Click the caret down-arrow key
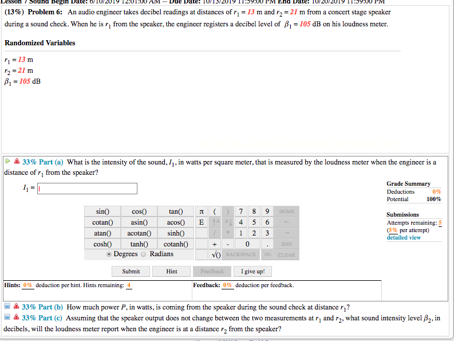Image resolution: width=454 pixels, height=341 pixels. 228,222
